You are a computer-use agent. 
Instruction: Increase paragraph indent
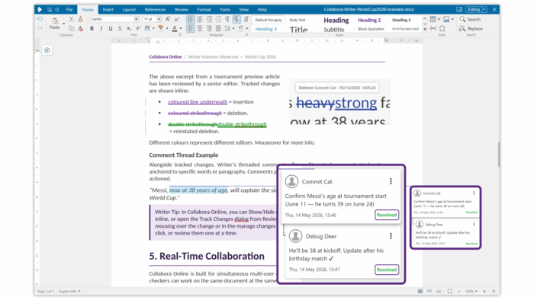tap(209, 19)
